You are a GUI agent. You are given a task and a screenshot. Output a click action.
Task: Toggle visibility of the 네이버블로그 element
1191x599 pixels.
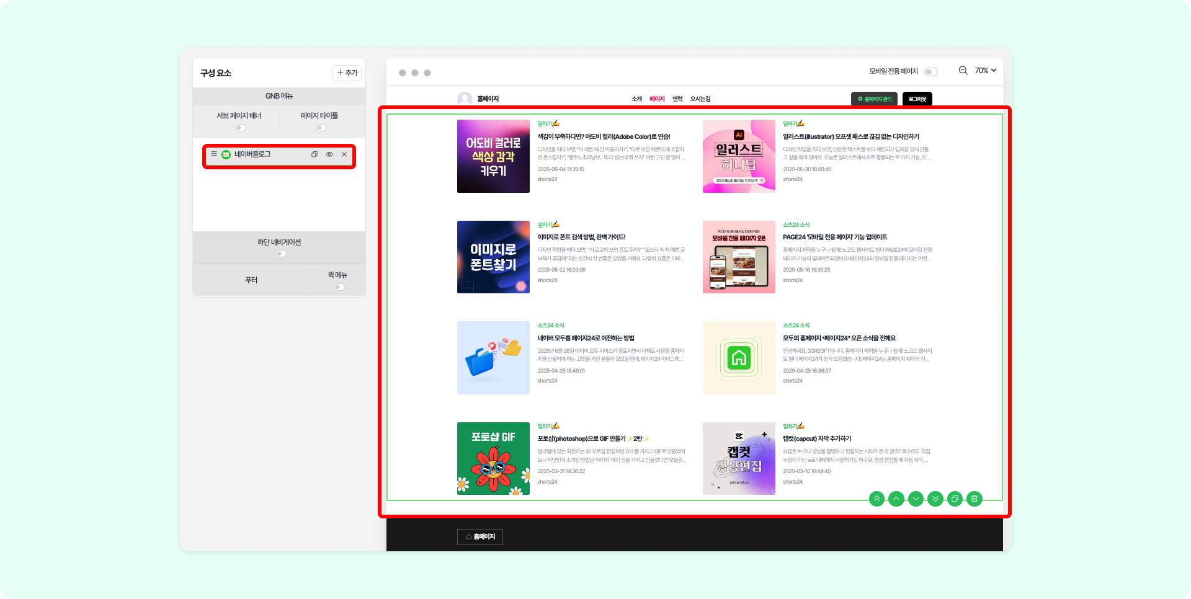[329, 154]
